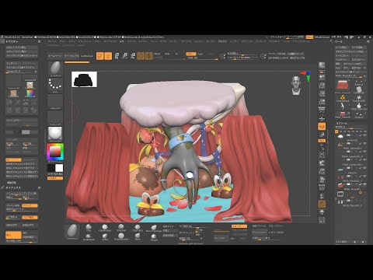Screen dimensions: 373x280
Task: Select the mannequin figure tool icon
Action: tap(343, 106)
